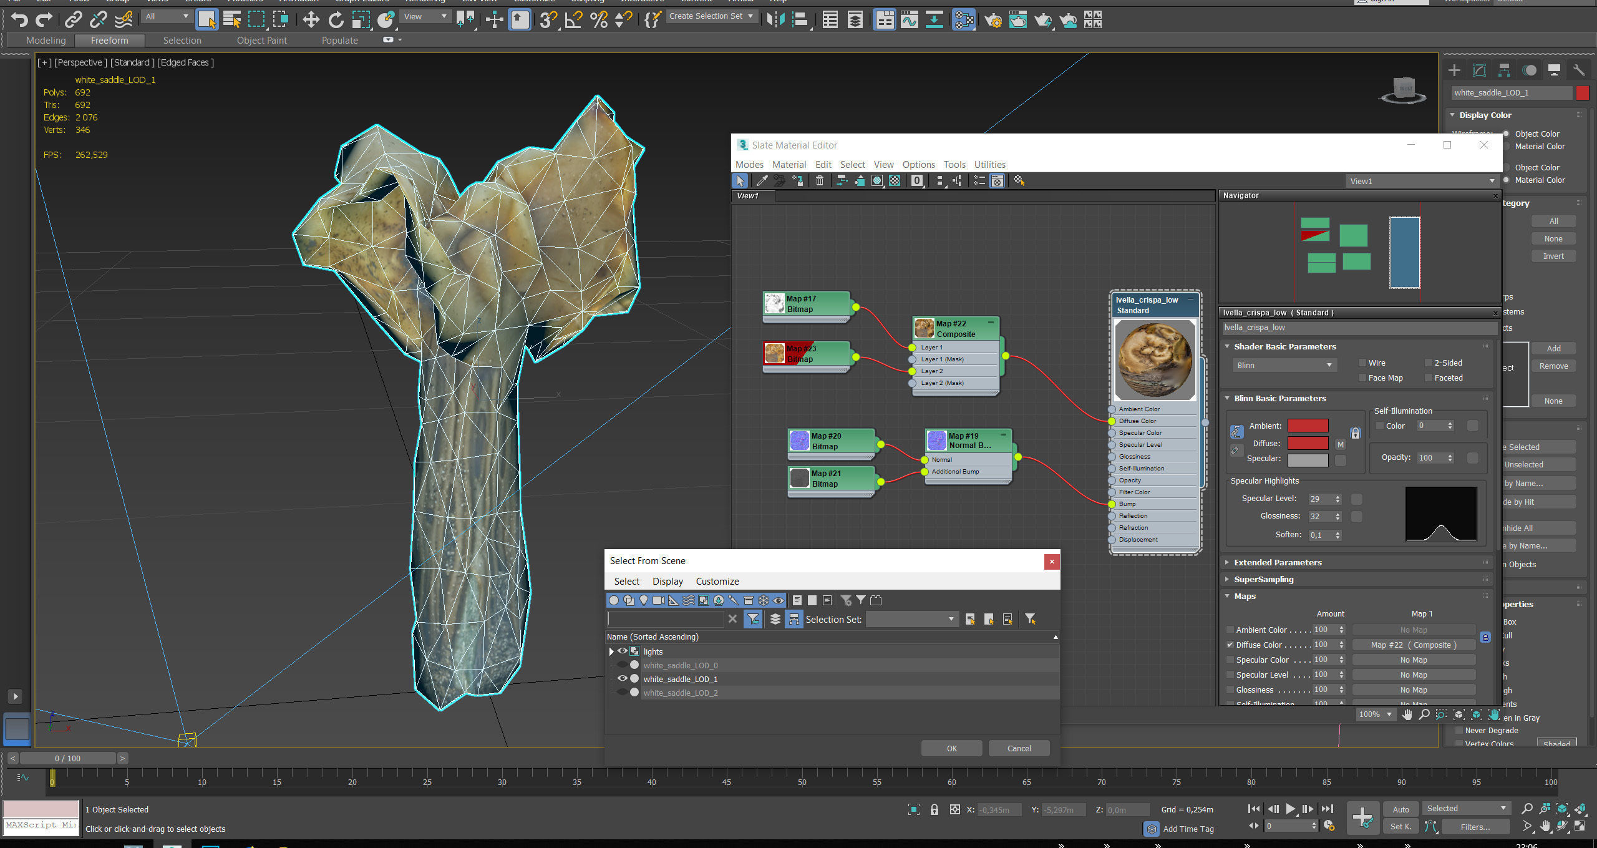Assign material to selection in Slate toolbar
This screenshot has height=848, width=1597.
[797, 181]
